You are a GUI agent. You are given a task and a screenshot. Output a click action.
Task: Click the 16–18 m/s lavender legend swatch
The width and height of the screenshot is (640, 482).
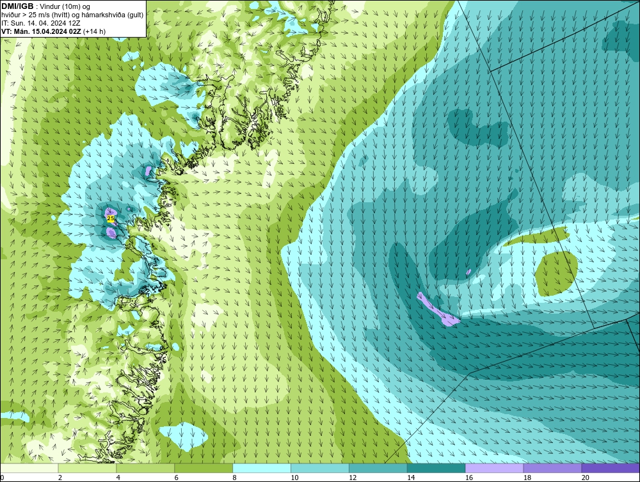tap(494, 468)
